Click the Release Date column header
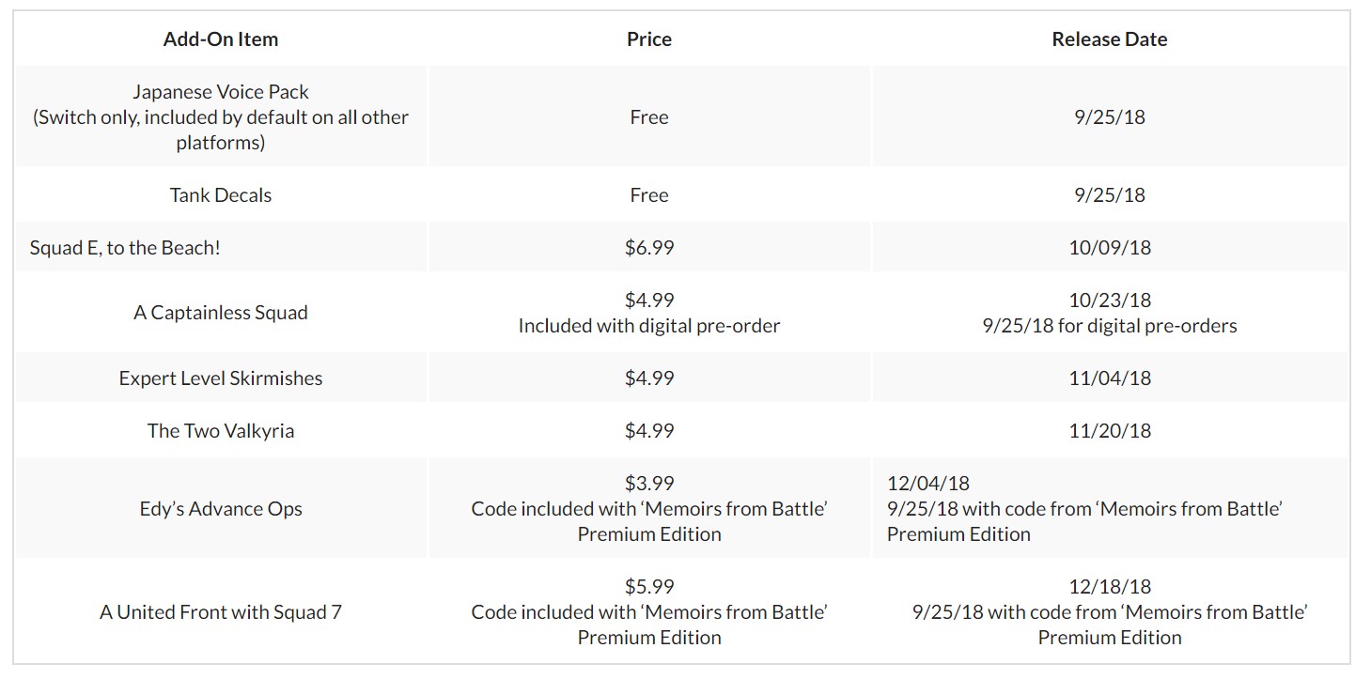This screenshot has height=679, width=1371. 1110,39
